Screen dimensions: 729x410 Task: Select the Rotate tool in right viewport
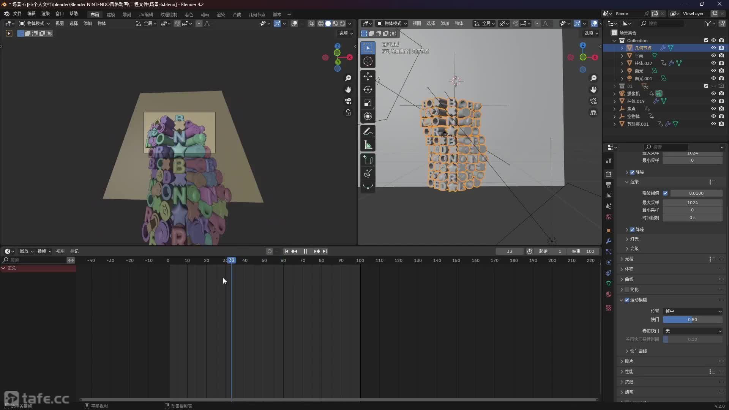tap(368, 90)
